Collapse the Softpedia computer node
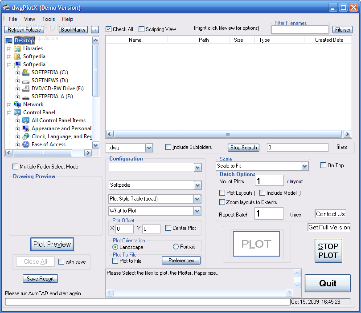 pos(9,65)
